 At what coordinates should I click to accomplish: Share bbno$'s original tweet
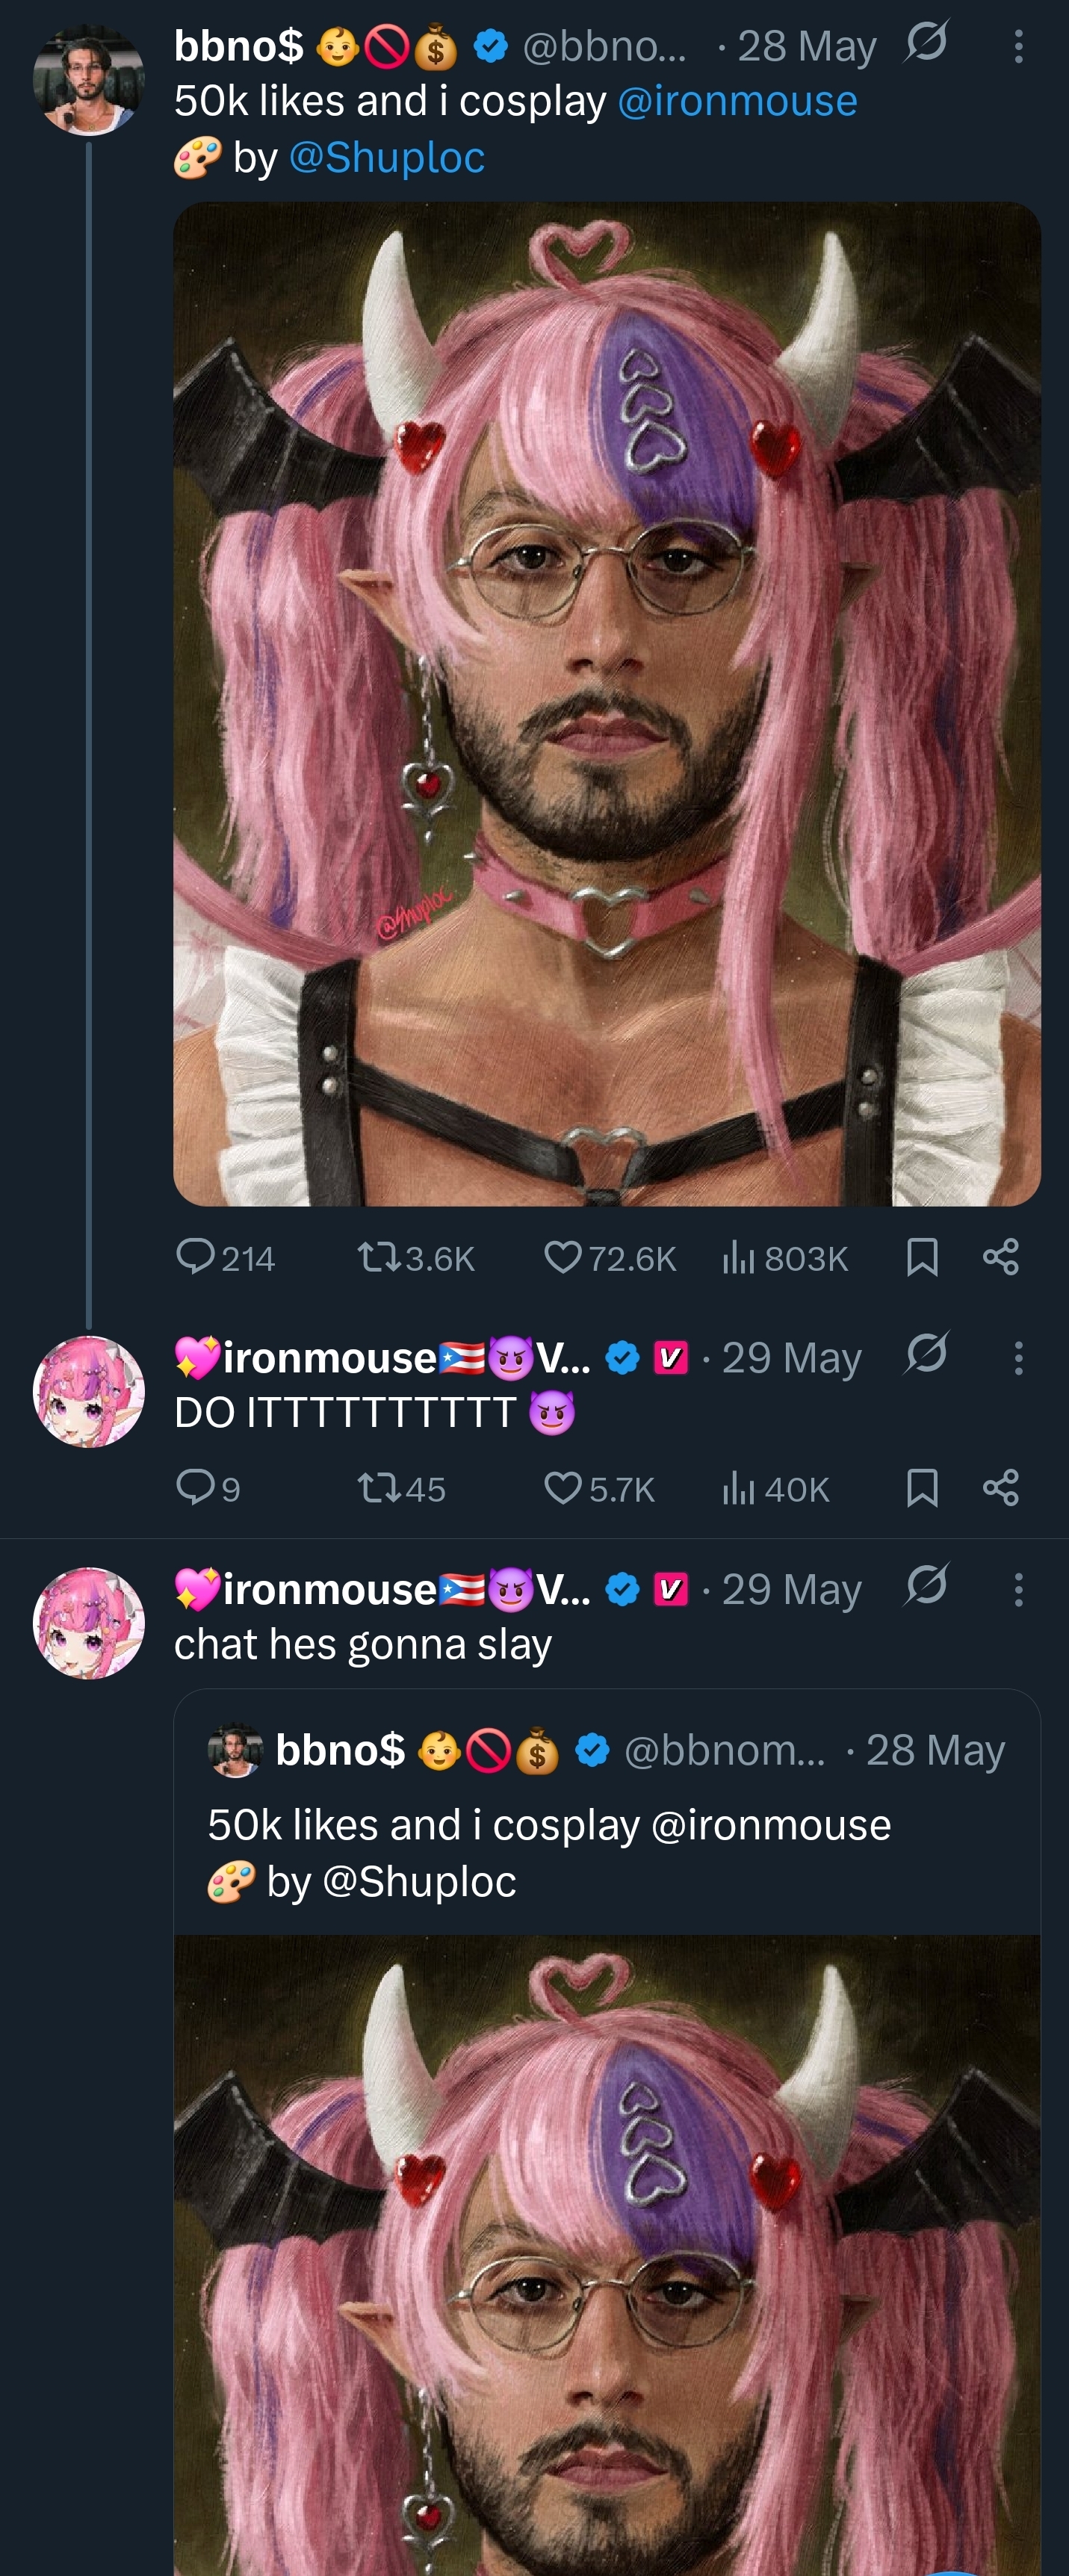coord(1000,1257)
